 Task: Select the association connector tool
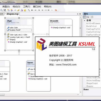pyautogui.click(x=29, y=10)
